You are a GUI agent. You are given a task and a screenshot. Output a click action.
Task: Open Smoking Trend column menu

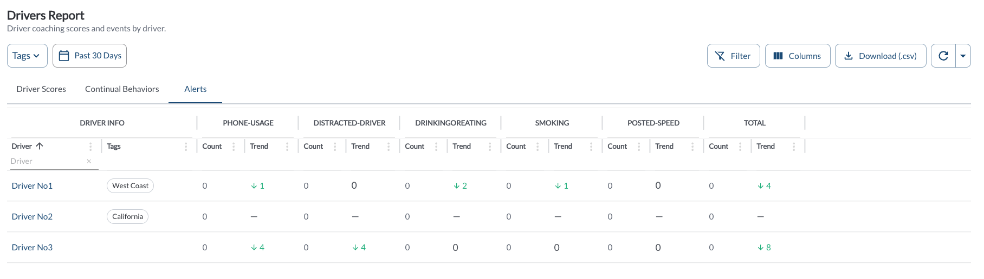[x=591, y=147]
